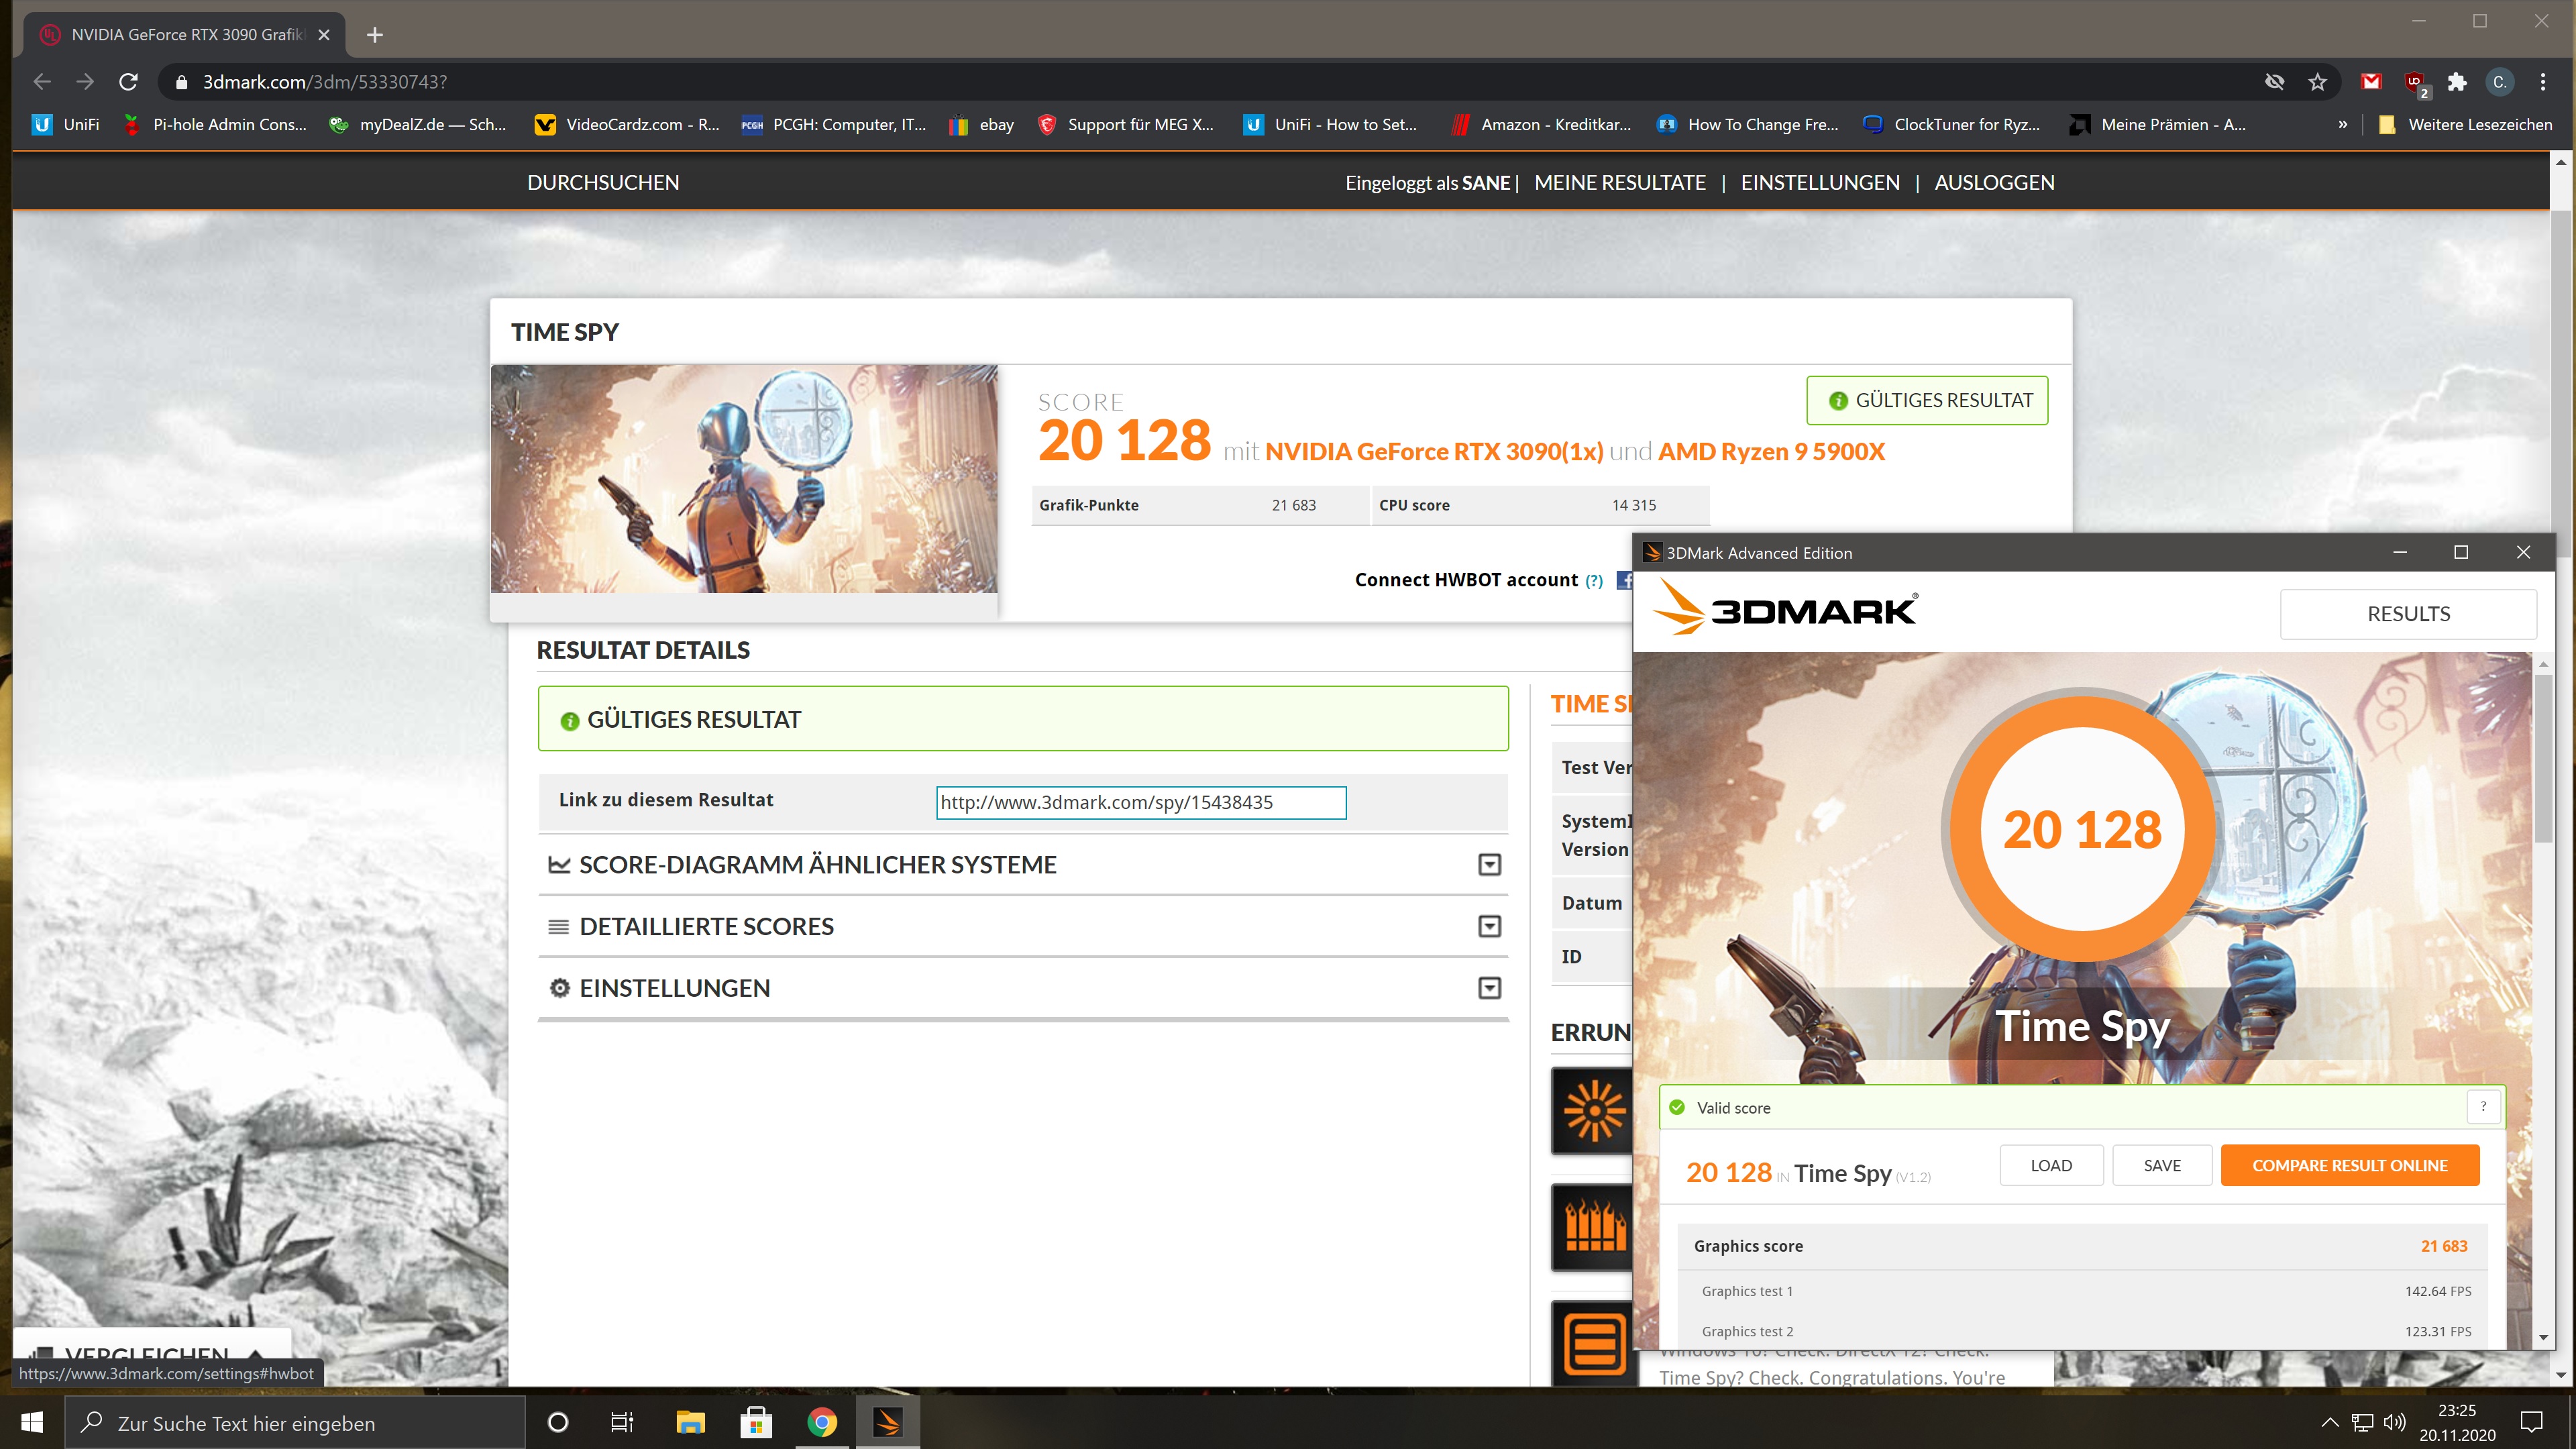The height and width of the screenshot is (1449, 2576).
Task: Expand Score-Diagramm ähnlicher Systeme section
Action: [x=1489, y=865]
